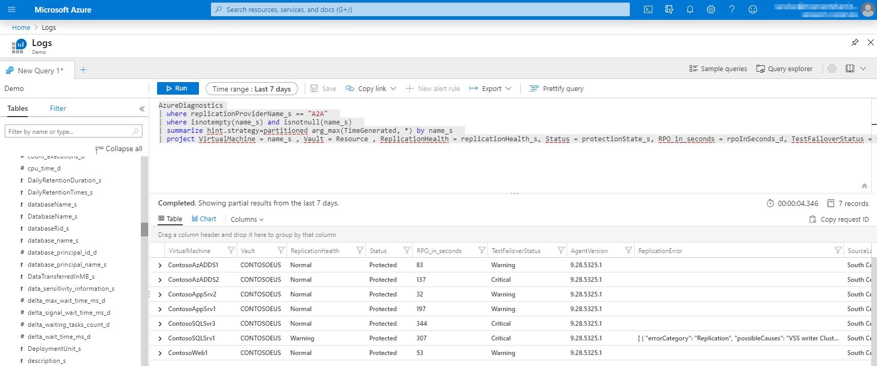Create a New alert rule

432,88
